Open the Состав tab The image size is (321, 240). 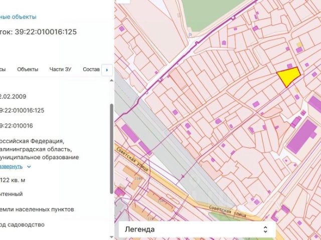pyautogui.click(x=91, y=69)
